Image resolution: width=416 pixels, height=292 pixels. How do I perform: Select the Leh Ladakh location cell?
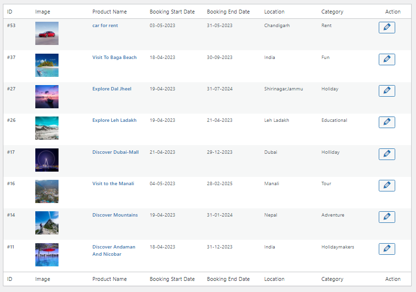coord(277,120)
